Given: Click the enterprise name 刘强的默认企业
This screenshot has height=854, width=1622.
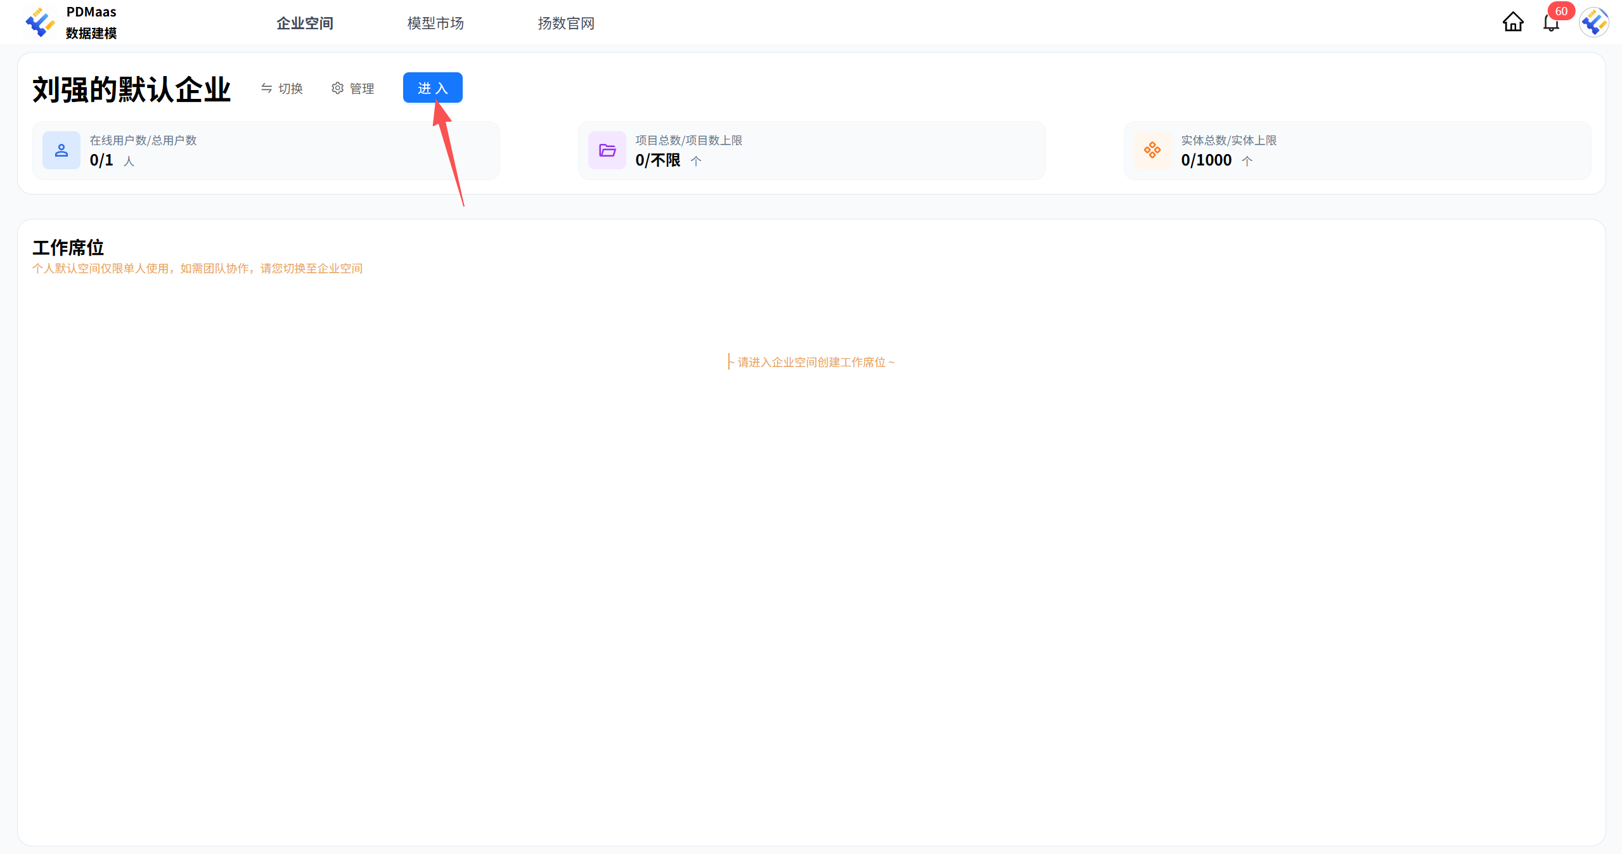Looking at the screenshot, I should click(x=132, y=89).
